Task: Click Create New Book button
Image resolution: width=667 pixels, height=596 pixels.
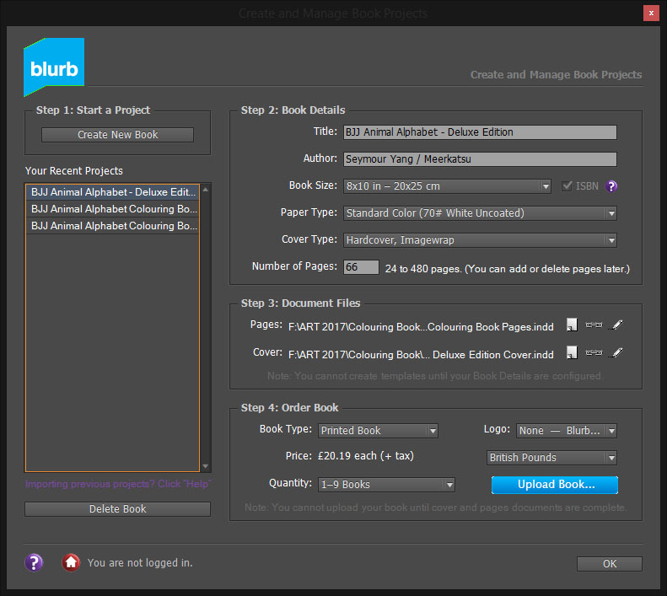Action: point(117,135)
